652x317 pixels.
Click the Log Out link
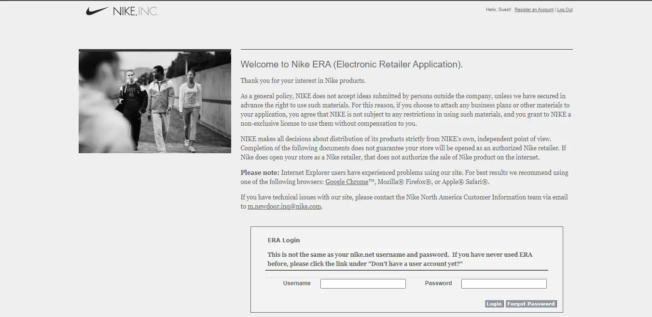(x=565, y=10)
